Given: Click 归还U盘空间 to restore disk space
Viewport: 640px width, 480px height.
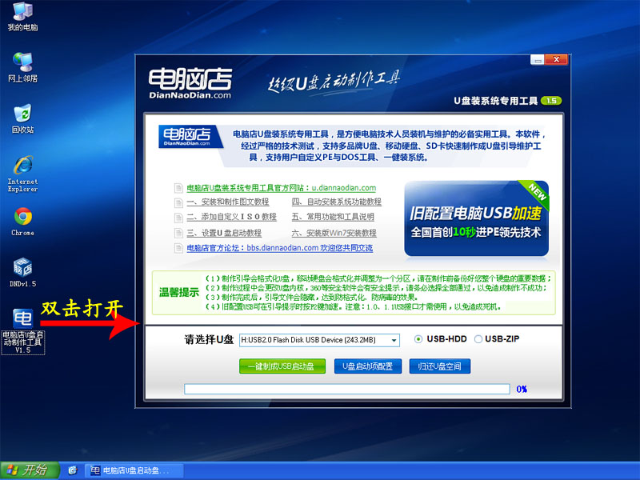Looking at the screenshot, I should pyautogui.click(x=438, y=365).
